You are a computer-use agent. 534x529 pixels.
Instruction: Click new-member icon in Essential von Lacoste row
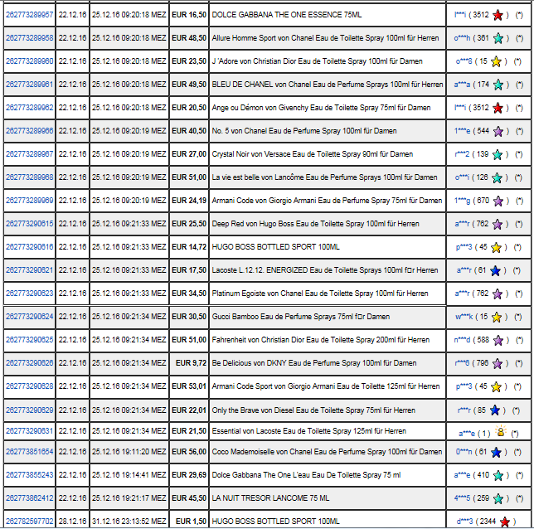coord(501,431)
